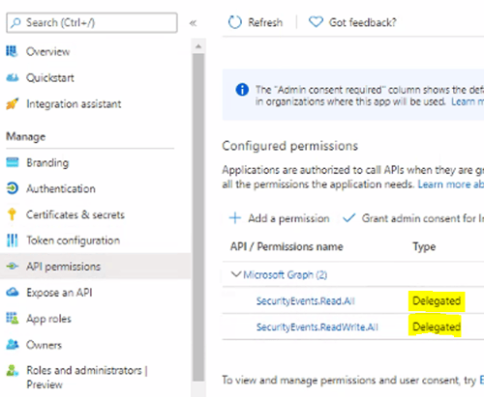484x397 pixels.
Task: Click inside the Search (Ctrl+/) field
Action: (92, 22)
